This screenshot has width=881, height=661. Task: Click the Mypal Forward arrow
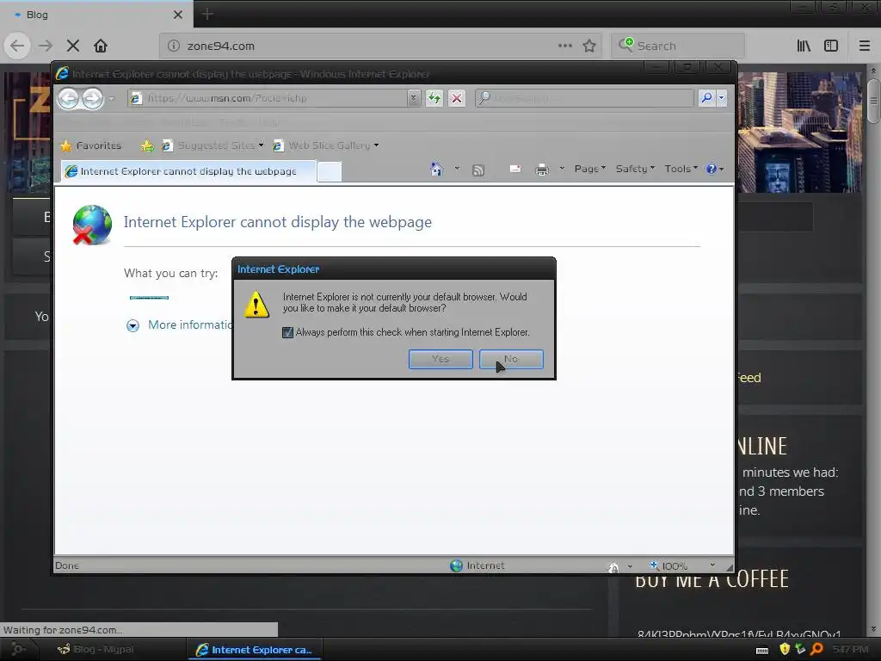(x=46, y=46)
